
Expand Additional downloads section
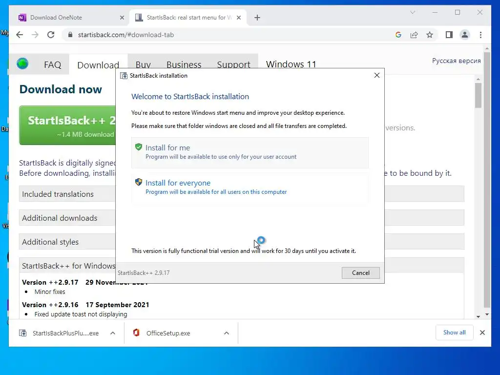pos(67,218)
